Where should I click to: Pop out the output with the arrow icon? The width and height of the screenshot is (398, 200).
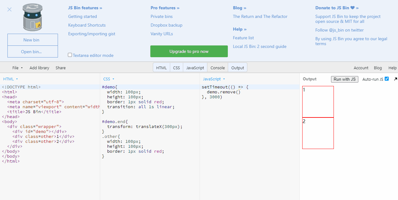pos(396,79)
